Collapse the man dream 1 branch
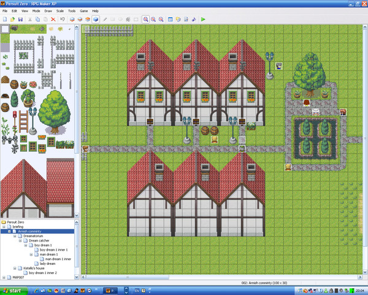Viewport: 368px width, 295px height. point(31,254)
